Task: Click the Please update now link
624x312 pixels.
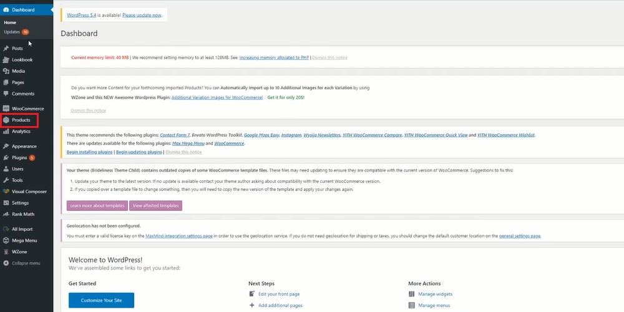Action: [x=142, y=15]
